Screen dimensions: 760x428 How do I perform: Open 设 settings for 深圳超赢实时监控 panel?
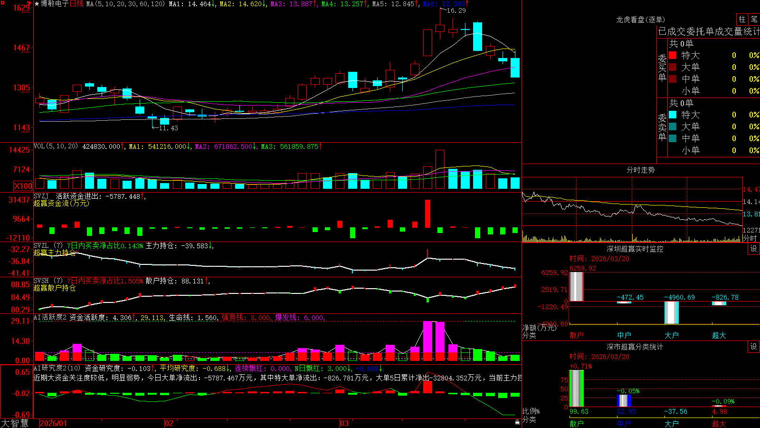(754, 249)
